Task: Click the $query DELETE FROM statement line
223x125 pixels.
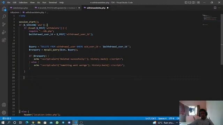Action: pos(80,47)
